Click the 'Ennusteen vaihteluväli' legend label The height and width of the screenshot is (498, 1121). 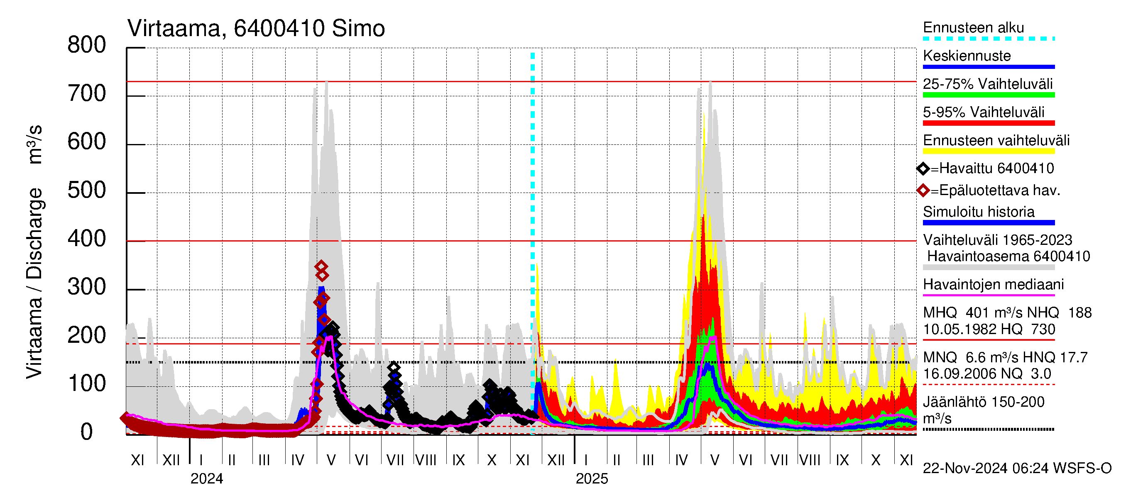(996, 141)
